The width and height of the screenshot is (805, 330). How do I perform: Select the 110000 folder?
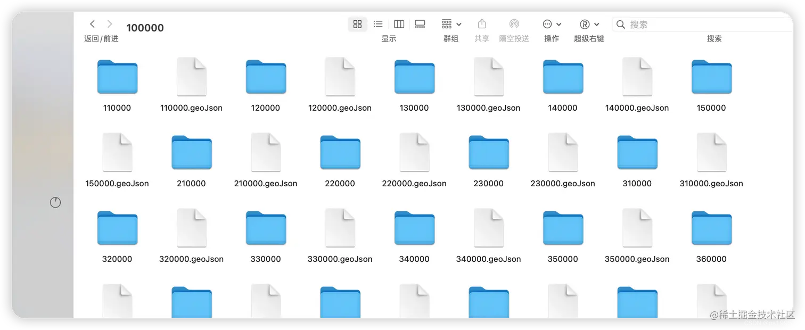pyautogui.click(x=117, y=78)
